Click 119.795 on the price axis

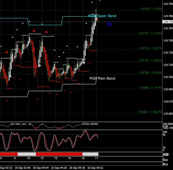(168, 4)
